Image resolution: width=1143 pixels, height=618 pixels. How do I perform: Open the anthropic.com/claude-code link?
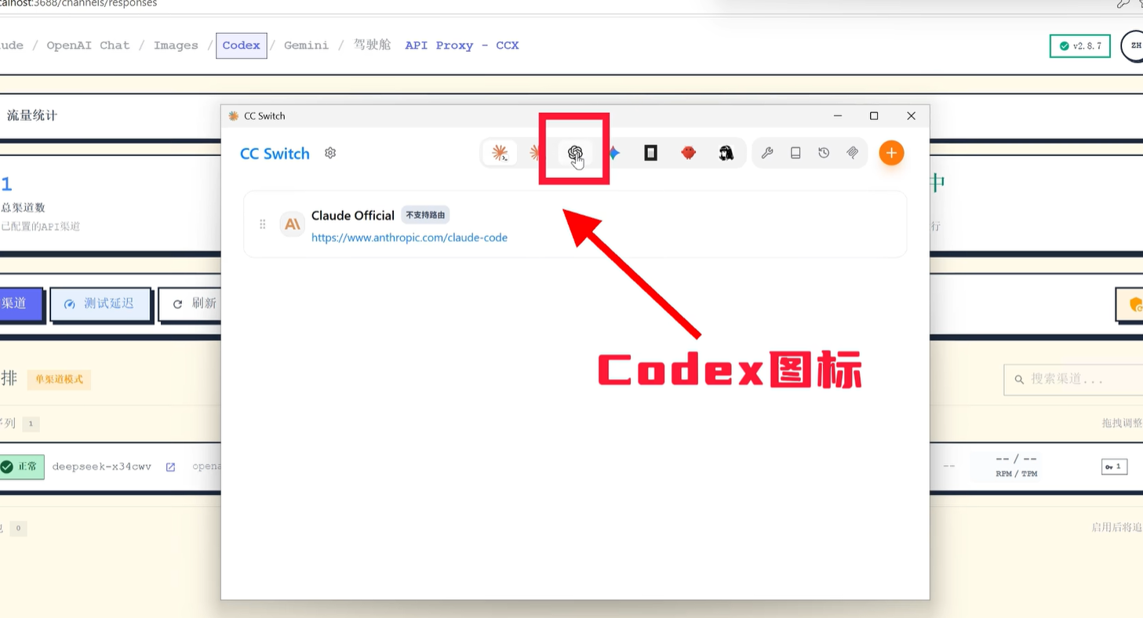410,238
